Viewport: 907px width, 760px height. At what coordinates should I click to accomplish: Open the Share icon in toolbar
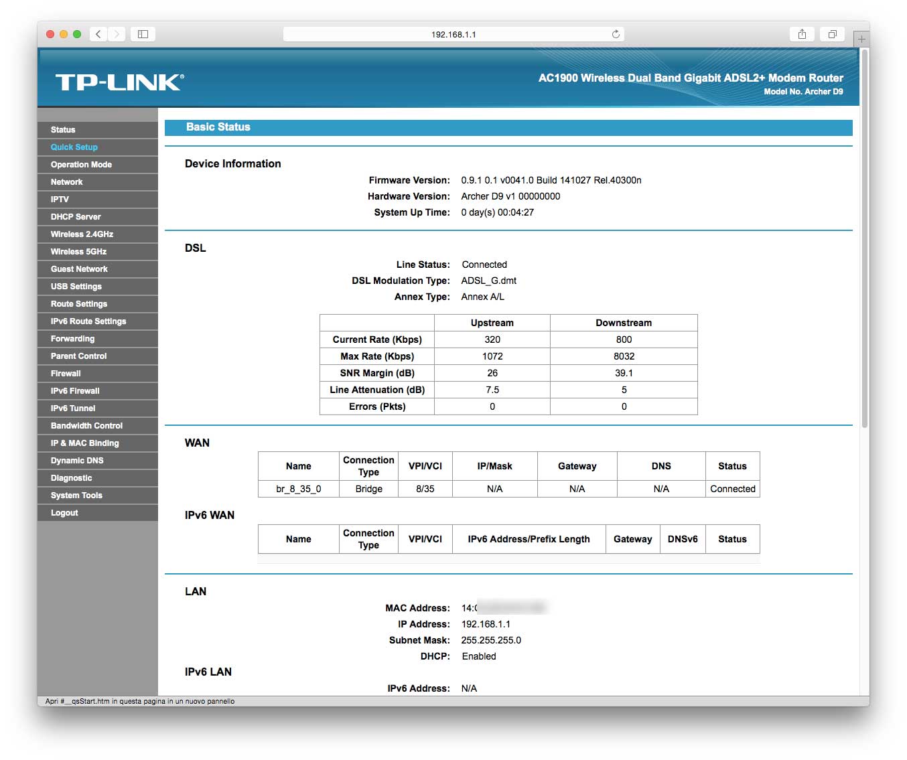coord(802,34)
